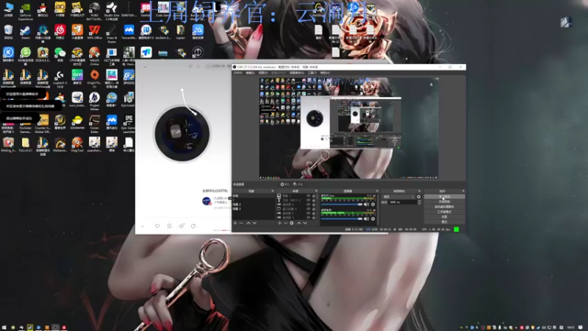Viewport: 588px width, 331px height.
Task: Open the WPS Office desktop icon
Action: 95,32
